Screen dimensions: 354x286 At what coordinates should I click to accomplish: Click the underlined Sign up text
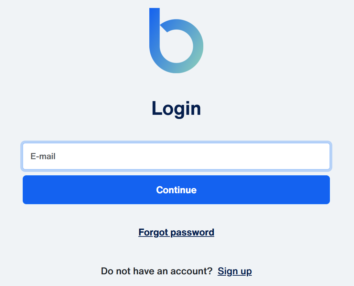pyautogui.click(x=235, y=271)
